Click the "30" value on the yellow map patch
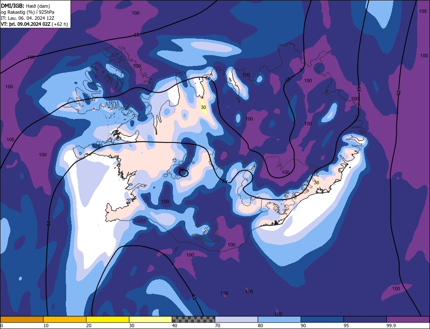This screenshot has width=430, height=329. pos(203,107)
